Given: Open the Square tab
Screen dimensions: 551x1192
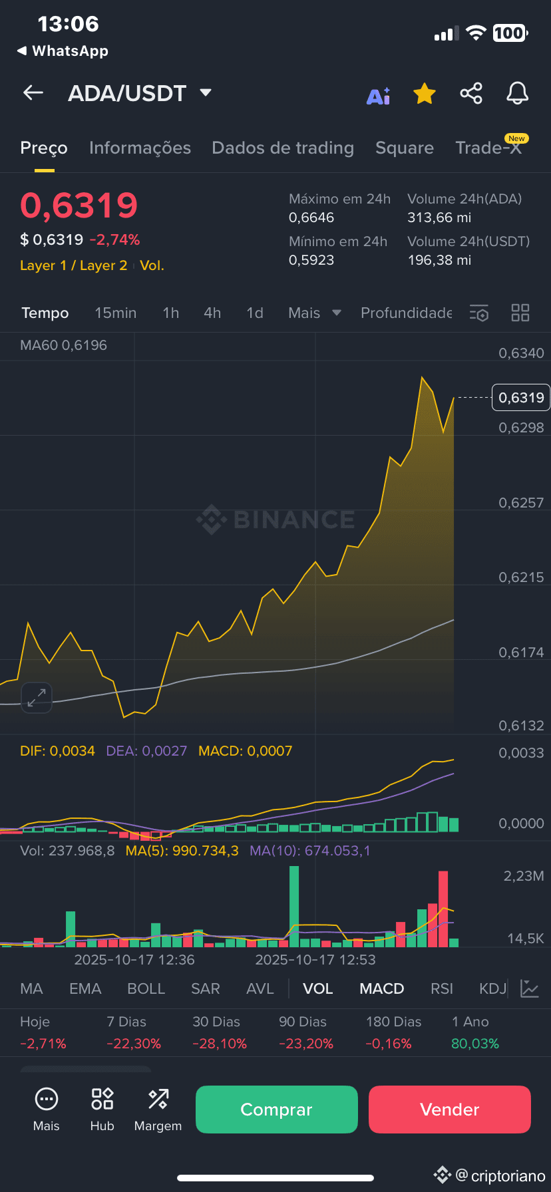Looking at the screenshot, I should tap(405, 148).
